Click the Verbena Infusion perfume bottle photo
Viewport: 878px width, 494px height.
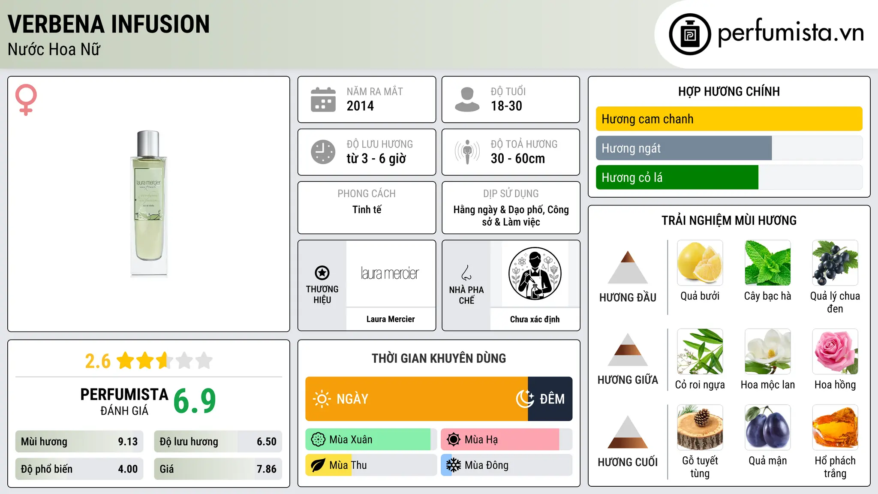point(148,204)
